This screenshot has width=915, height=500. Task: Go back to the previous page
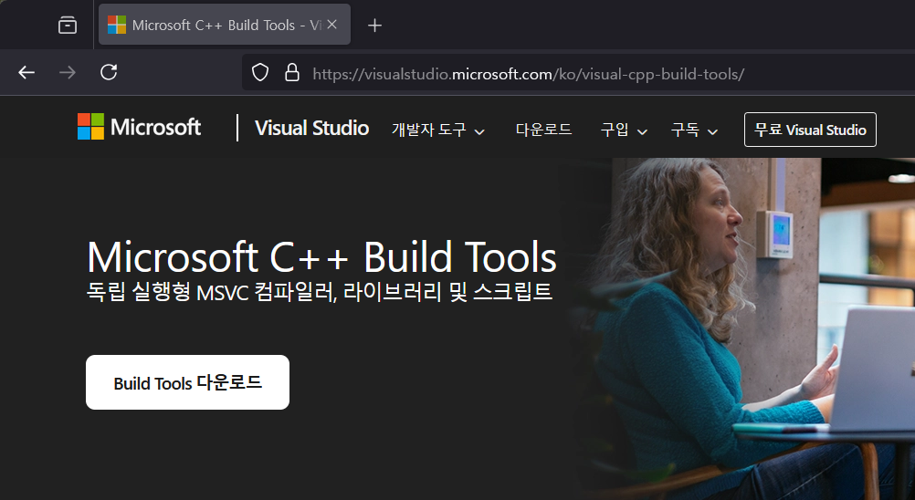[x=26, y=72]
